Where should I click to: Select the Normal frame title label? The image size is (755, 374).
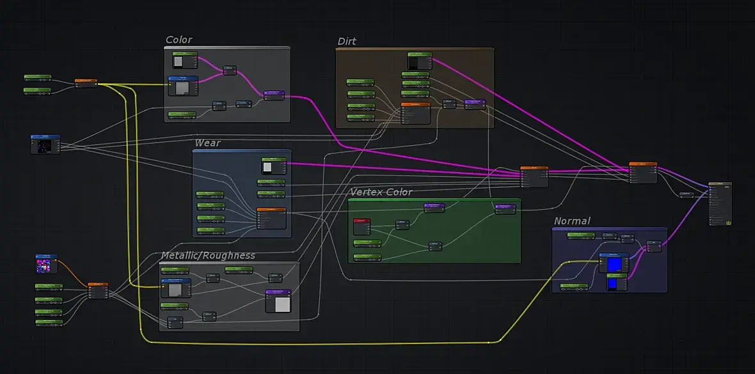coord(572,221)
